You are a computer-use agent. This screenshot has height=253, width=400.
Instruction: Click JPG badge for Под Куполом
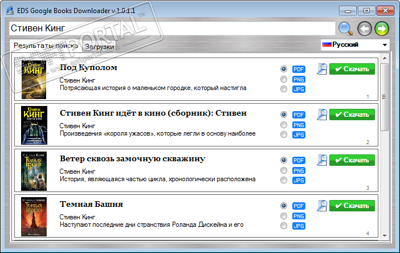(299, 89)
